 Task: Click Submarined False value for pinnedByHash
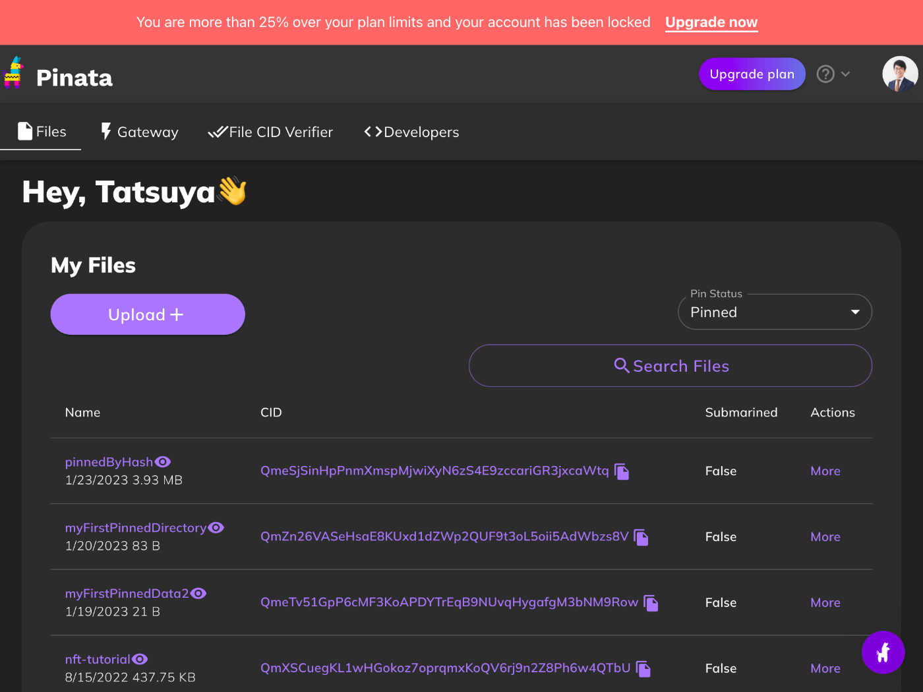click(x=721, y=471)
